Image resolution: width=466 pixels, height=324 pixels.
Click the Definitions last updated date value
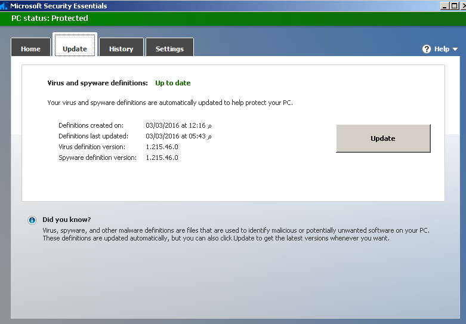(178, 136)
